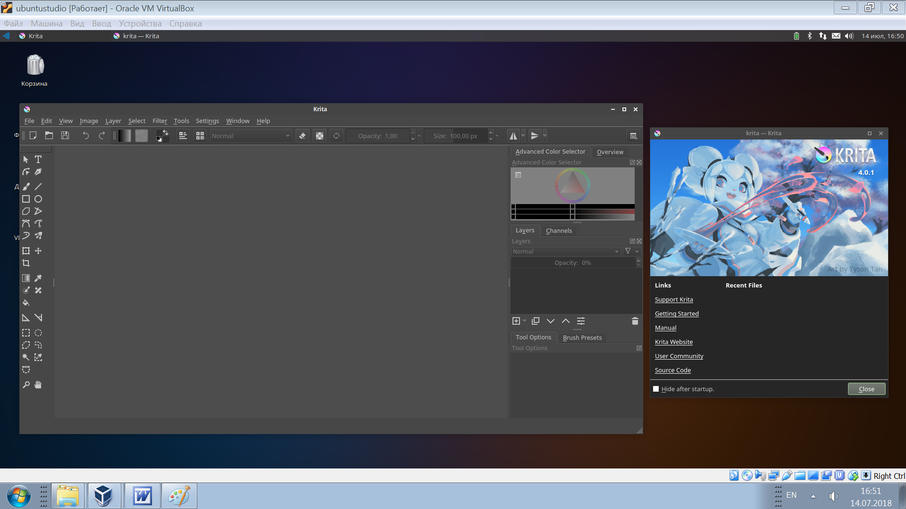Image resolution: width=906 pixels, height=509 pixels.
Task: Select the Elliptical Selection tool
Action: tap(38, 333)
